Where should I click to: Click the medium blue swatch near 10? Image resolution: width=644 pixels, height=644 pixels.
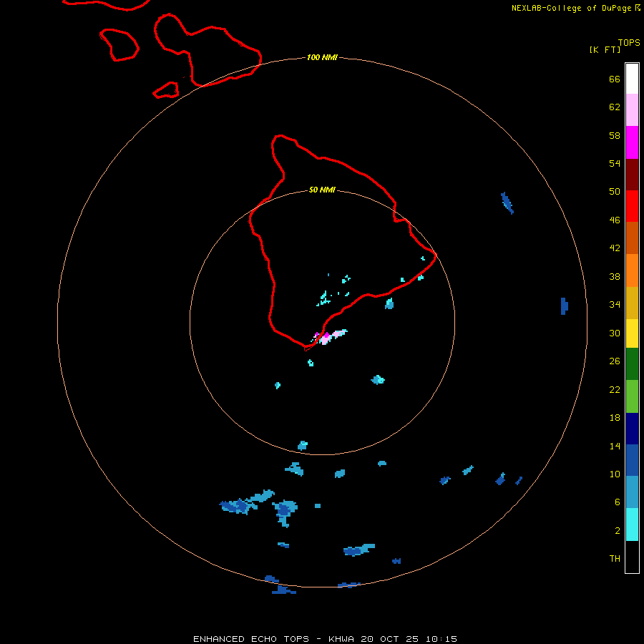632,460
